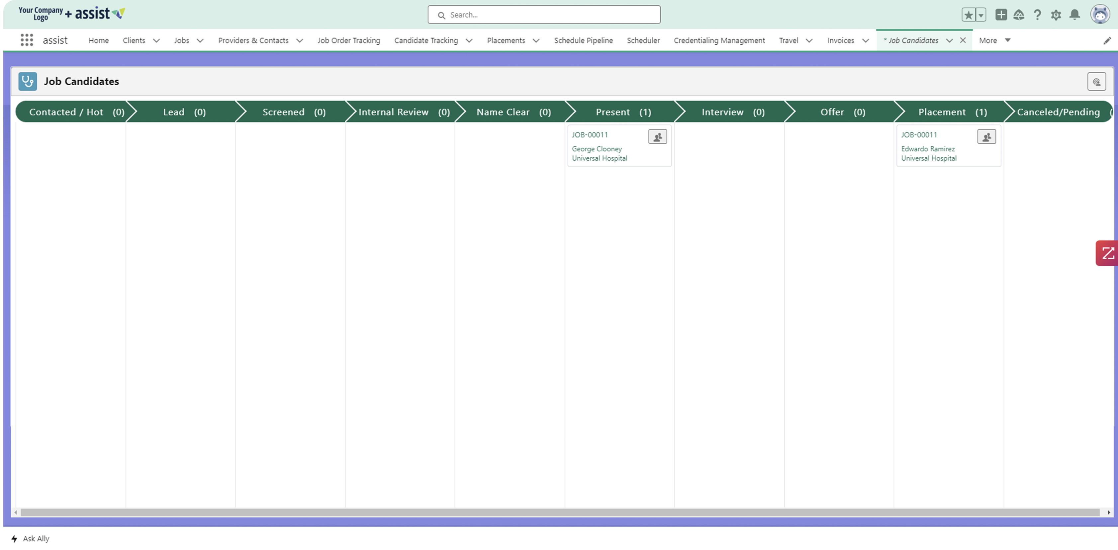Open the Jobs tab
The height and width of the screenshot is (550, 1118).
point(181,40)
